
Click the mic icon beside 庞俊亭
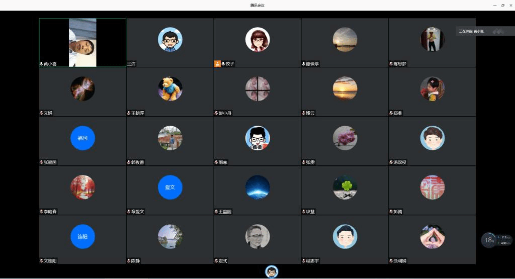(x=304, y=64)
